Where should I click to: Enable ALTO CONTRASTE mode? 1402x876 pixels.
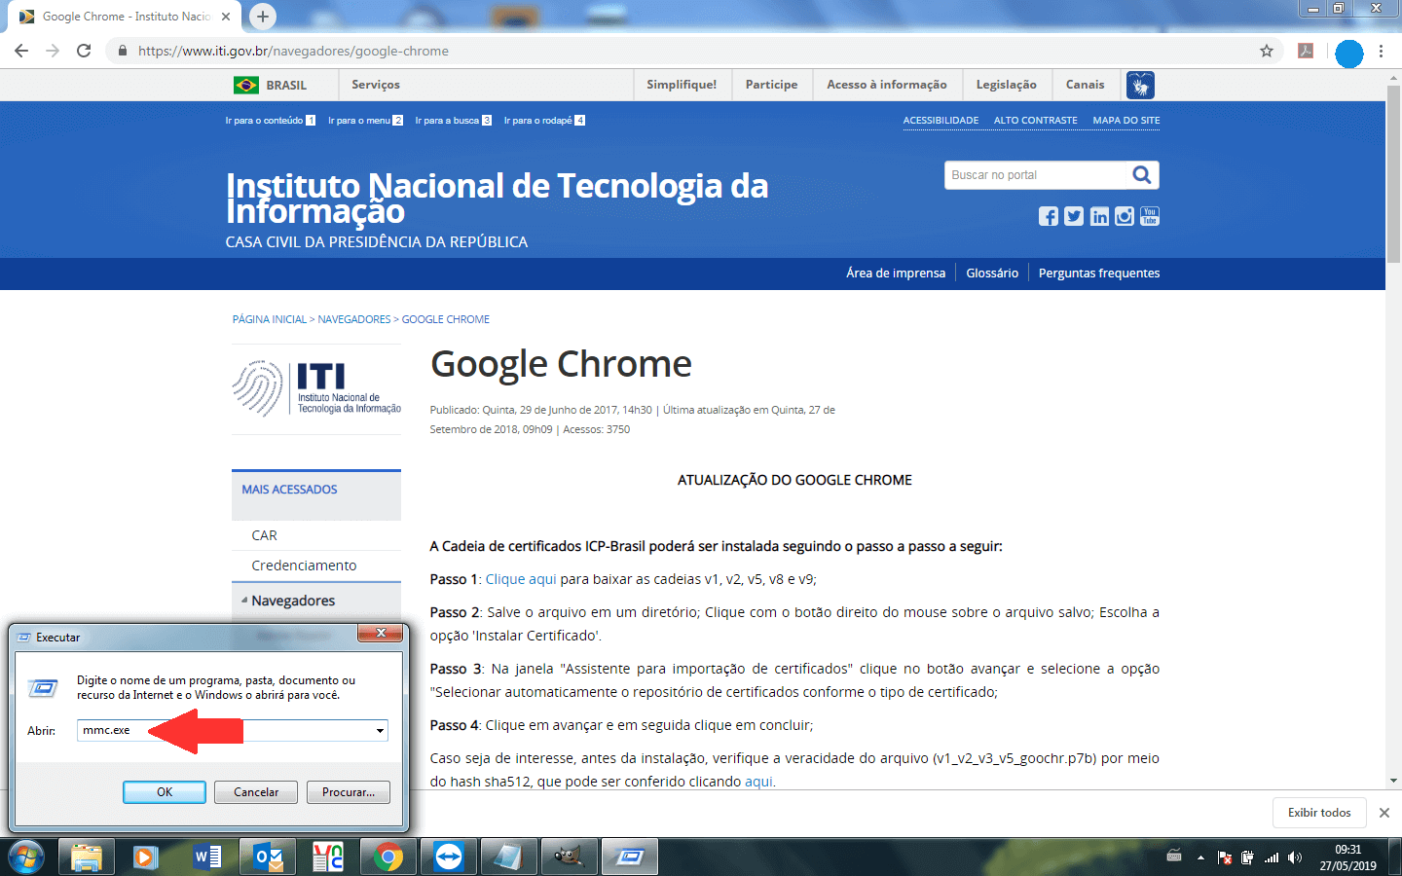[1036, 121]
